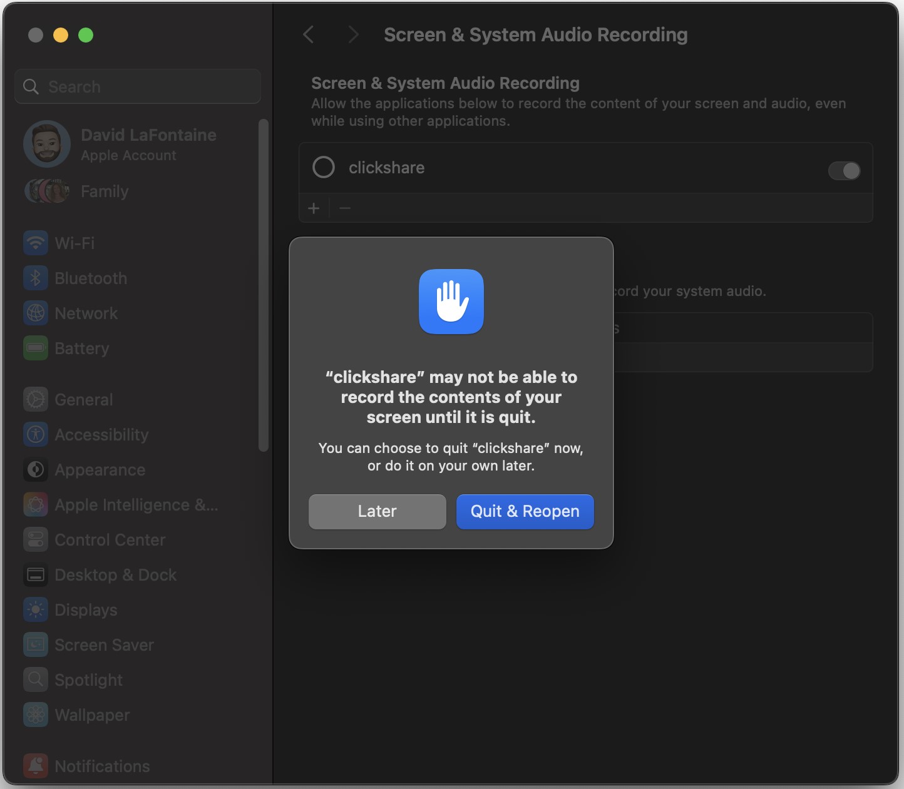Select Desktop & Dock label in sidebar

116,574
